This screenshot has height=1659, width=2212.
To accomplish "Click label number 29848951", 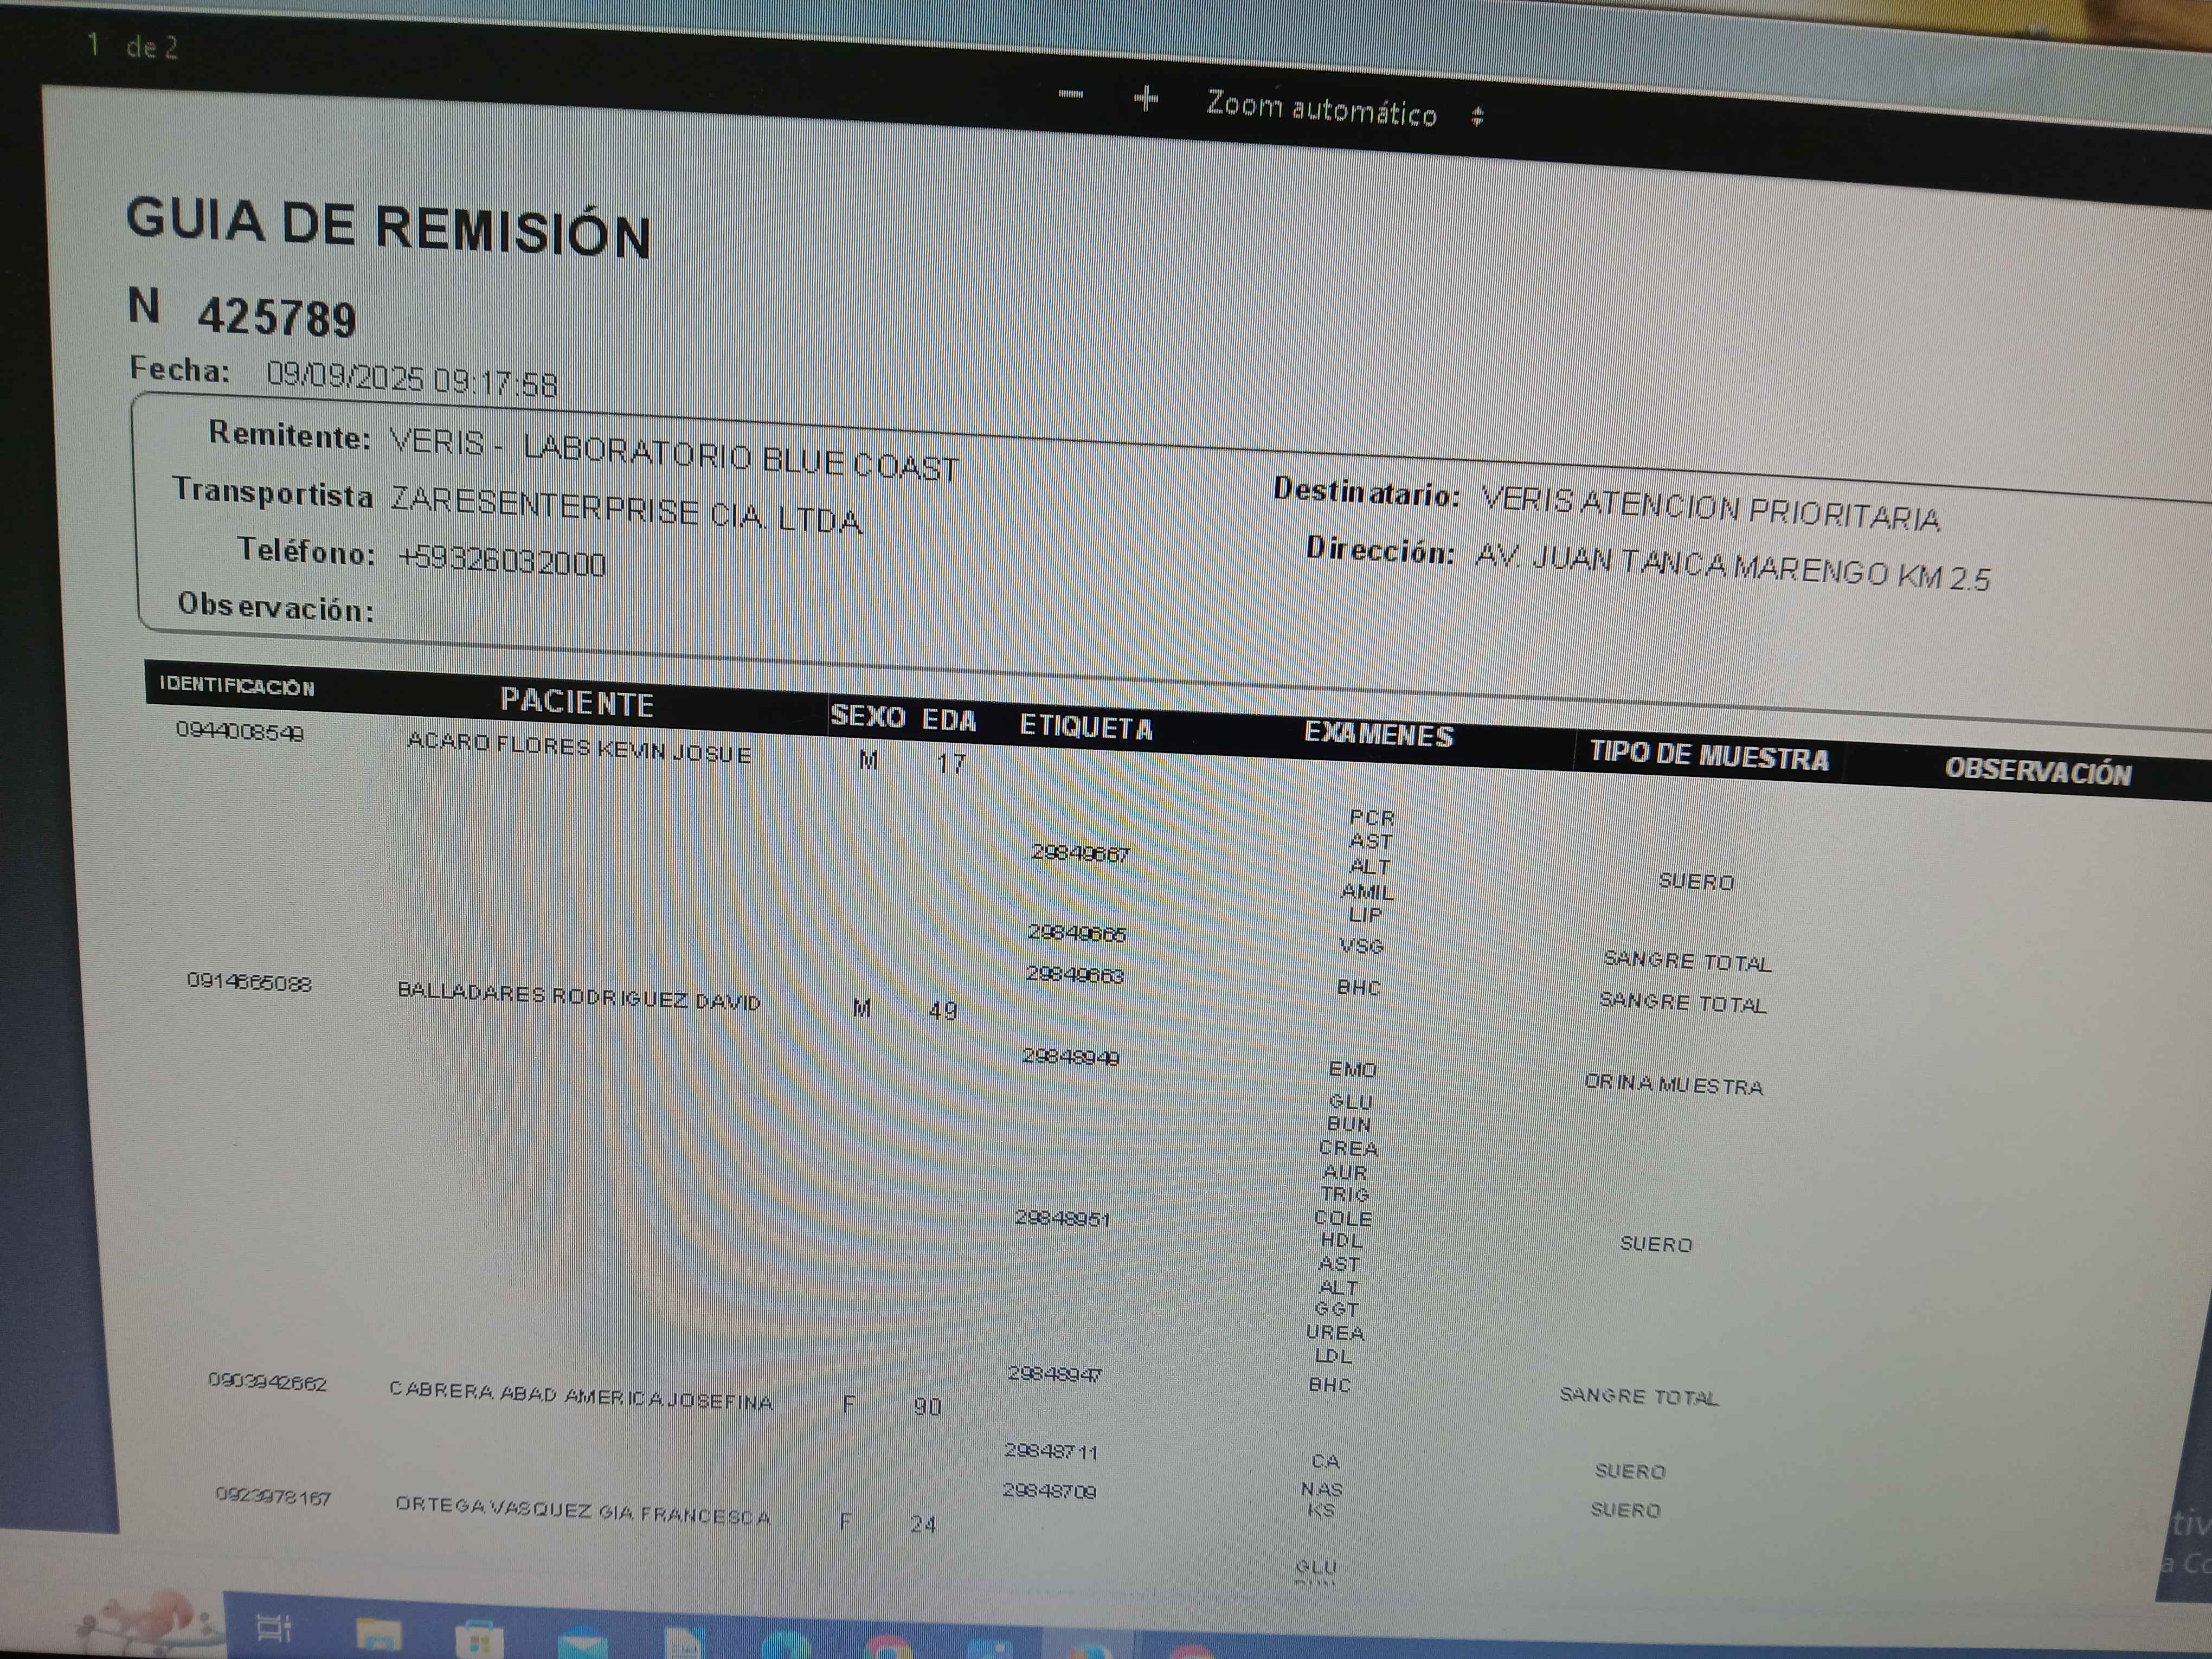I will [1062, 1218].
